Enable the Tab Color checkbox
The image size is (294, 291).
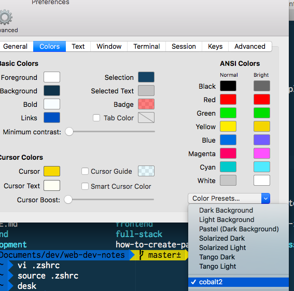[96, 118]
